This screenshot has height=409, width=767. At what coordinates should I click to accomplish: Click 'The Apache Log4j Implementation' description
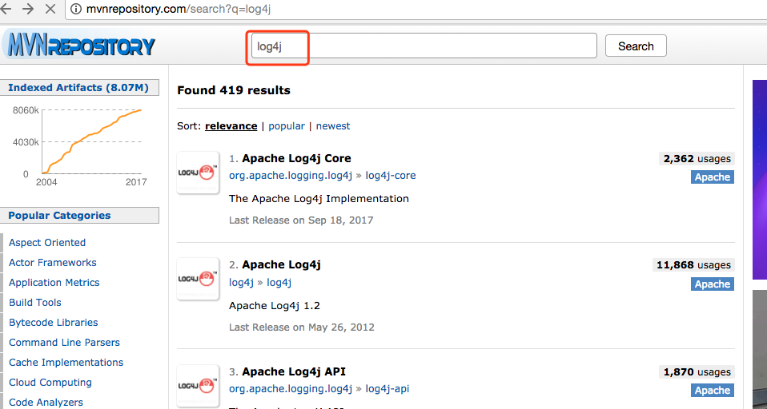[x=319, y=199]
